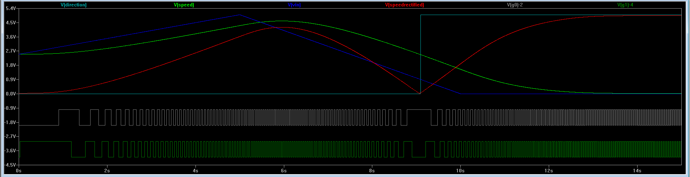Click the 12s time axis label
690x177 pixels.
click(549, 171)
